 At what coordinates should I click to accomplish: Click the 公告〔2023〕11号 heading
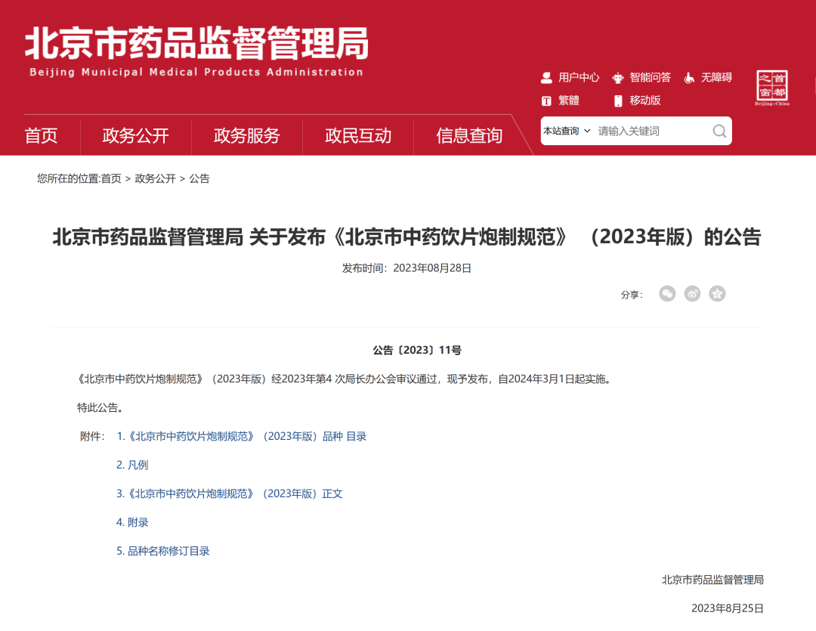coord(417,351)
